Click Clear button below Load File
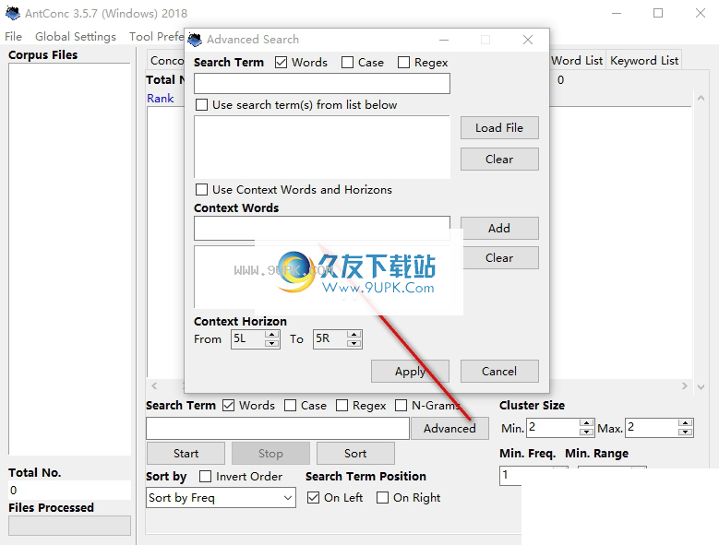Viewport: 719px width, 545px height. (499, 159)
